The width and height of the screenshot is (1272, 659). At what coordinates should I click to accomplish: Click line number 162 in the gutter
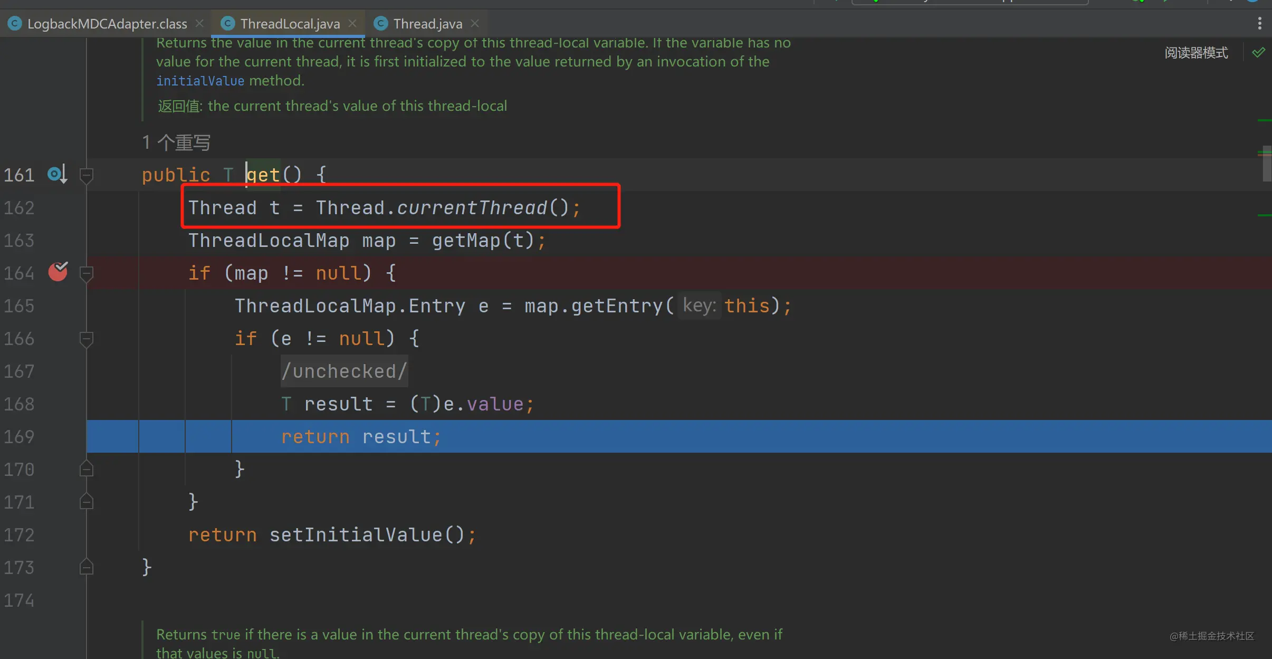click(19, 208)
